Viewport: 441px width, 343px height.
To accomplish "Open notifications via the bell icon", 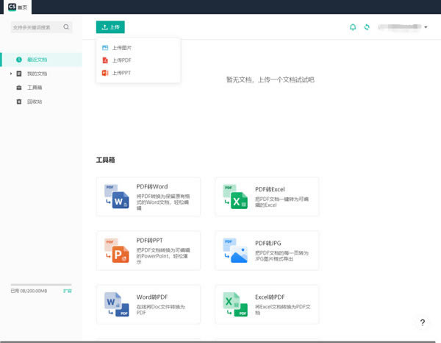I will click(x=353, y=27).
